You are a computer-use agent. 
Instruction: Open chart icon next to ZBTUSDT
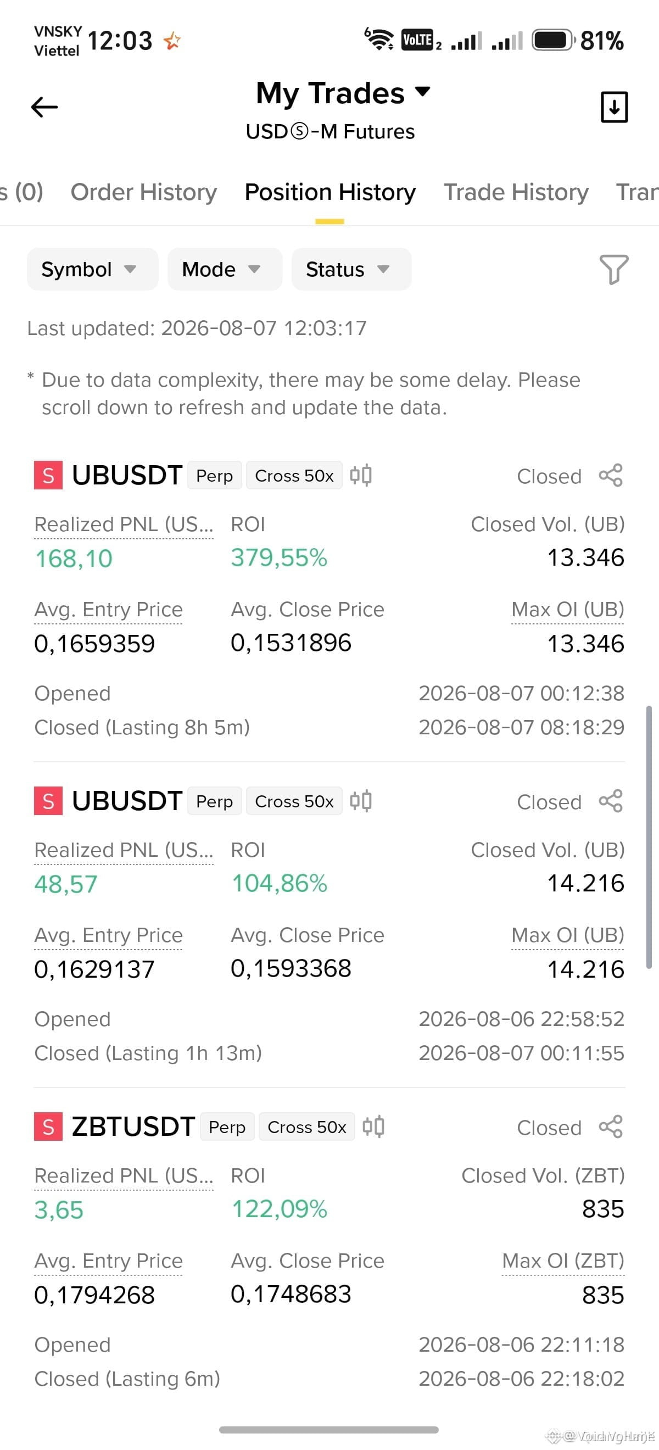373,1127
